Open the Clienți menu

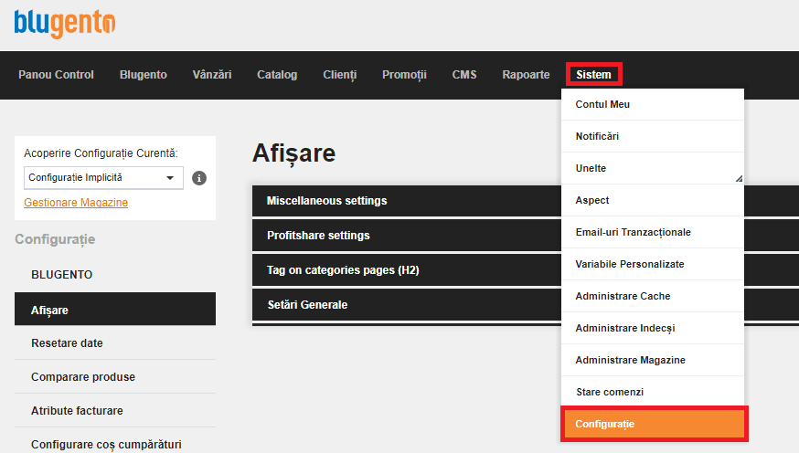tap(340, 75)
